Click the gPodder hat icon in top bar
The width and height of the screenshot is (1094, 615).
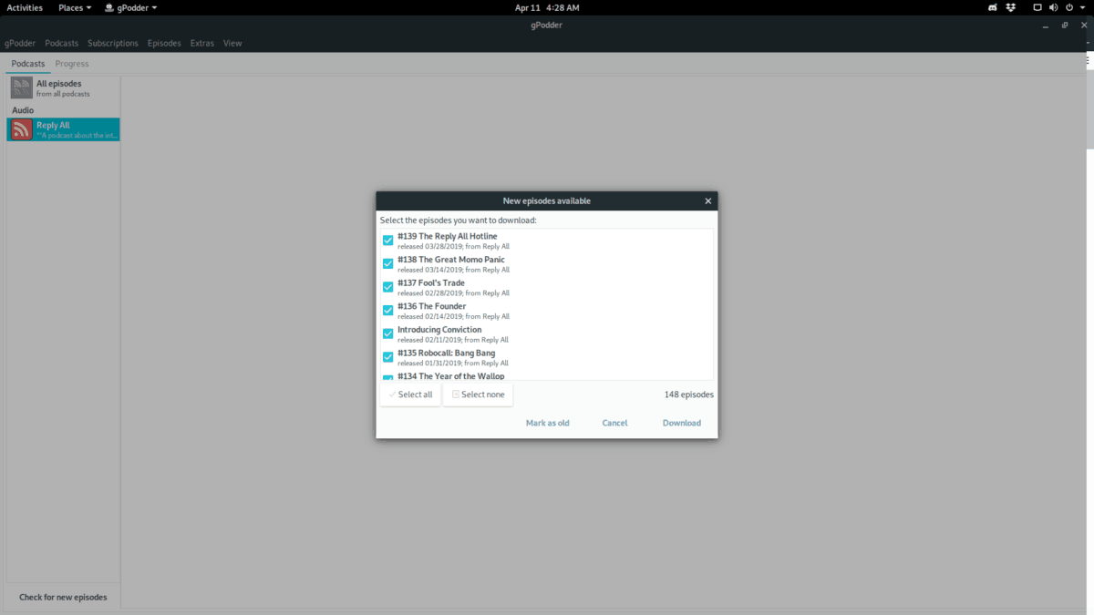109,7
